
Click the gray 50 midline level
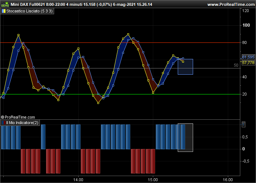click(x=120, y=68)
